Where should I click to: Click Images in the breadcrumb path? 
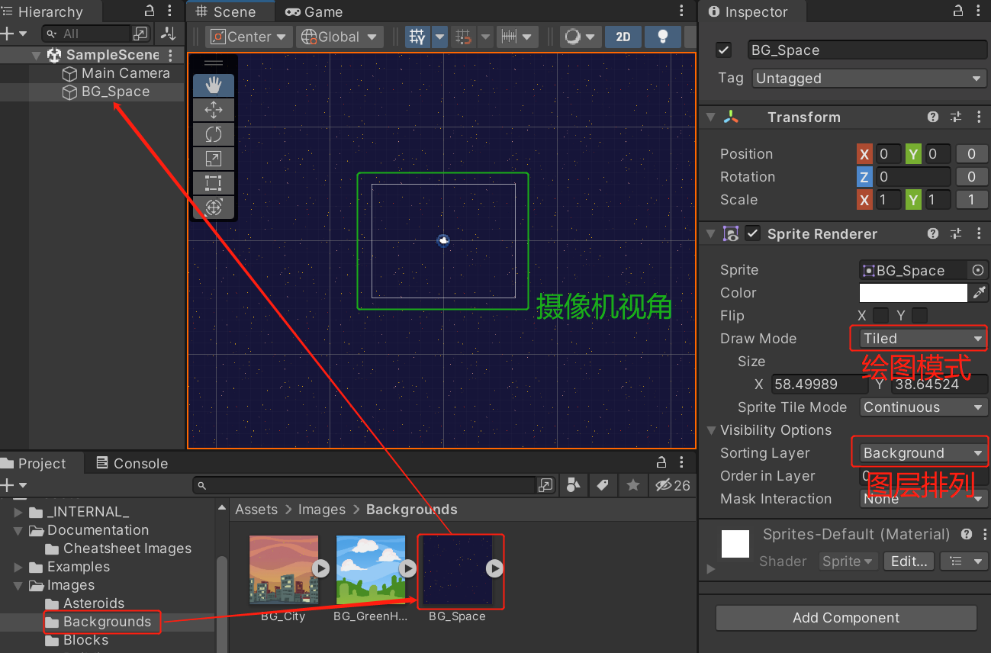(x=321, y=510)
